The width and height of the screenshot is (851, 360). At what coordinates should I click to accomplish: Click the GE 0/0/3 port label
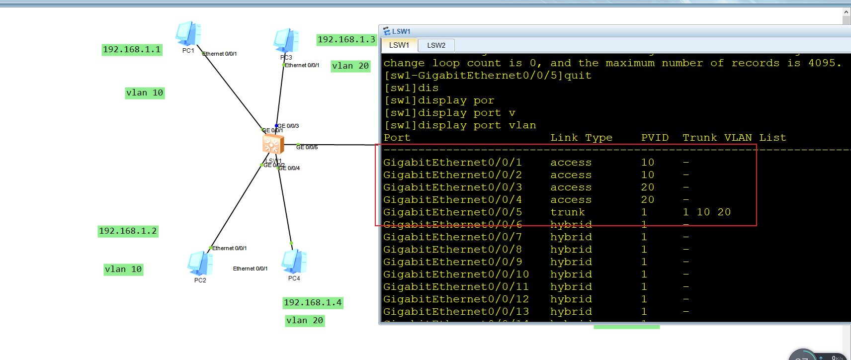[x=288, y=126]
